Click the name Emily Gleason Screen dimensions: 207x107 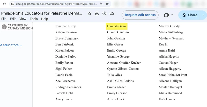point(117,93)
